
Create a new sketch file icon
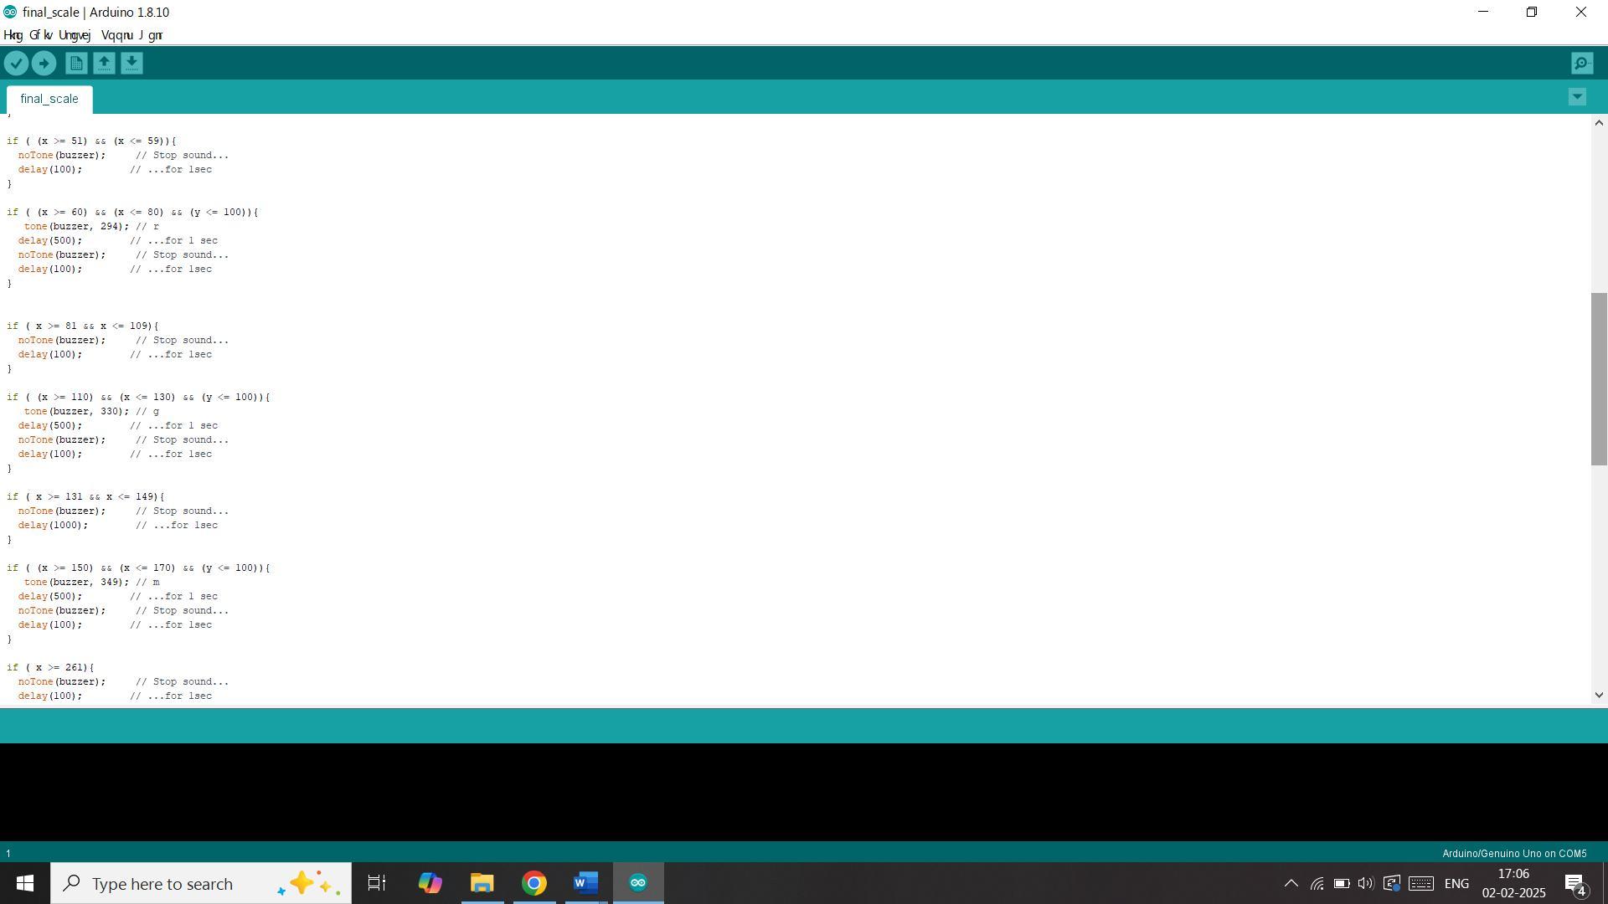coord(76,64)
